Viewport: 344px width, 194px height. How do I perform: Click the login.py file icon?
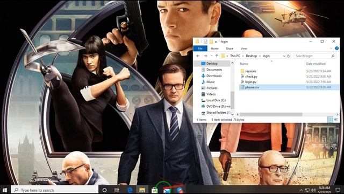(x=242, y=82)
